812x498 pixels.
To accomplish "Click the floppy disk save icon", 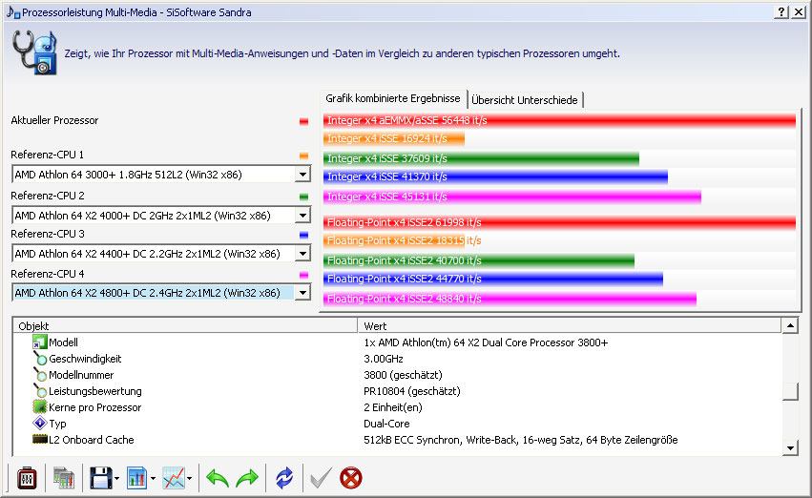I will click(x=100, y=478).
